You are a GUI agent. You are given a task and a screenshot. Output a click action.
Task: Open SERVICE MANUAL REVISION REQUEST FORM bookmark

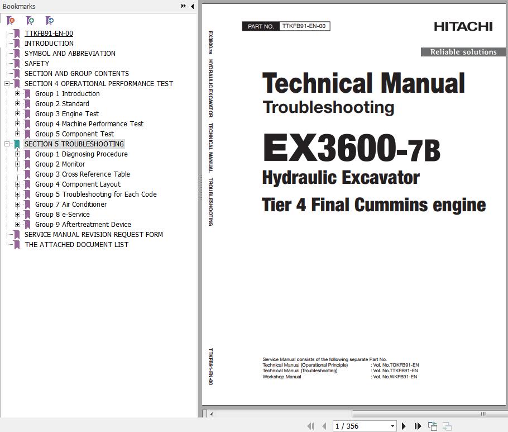point(94,235)
